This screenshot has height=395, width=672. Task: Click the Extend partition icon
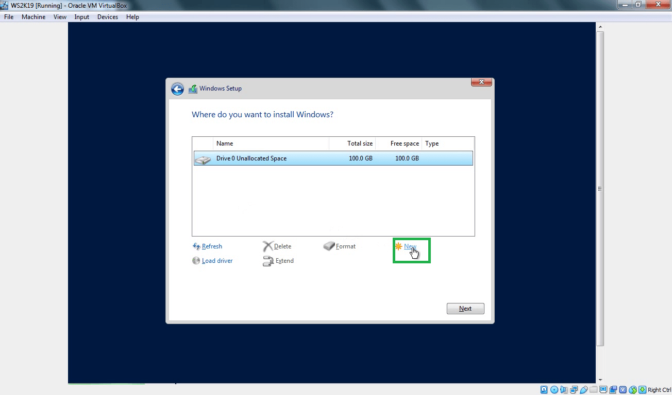pyautogui.click(x=268, y=261)
